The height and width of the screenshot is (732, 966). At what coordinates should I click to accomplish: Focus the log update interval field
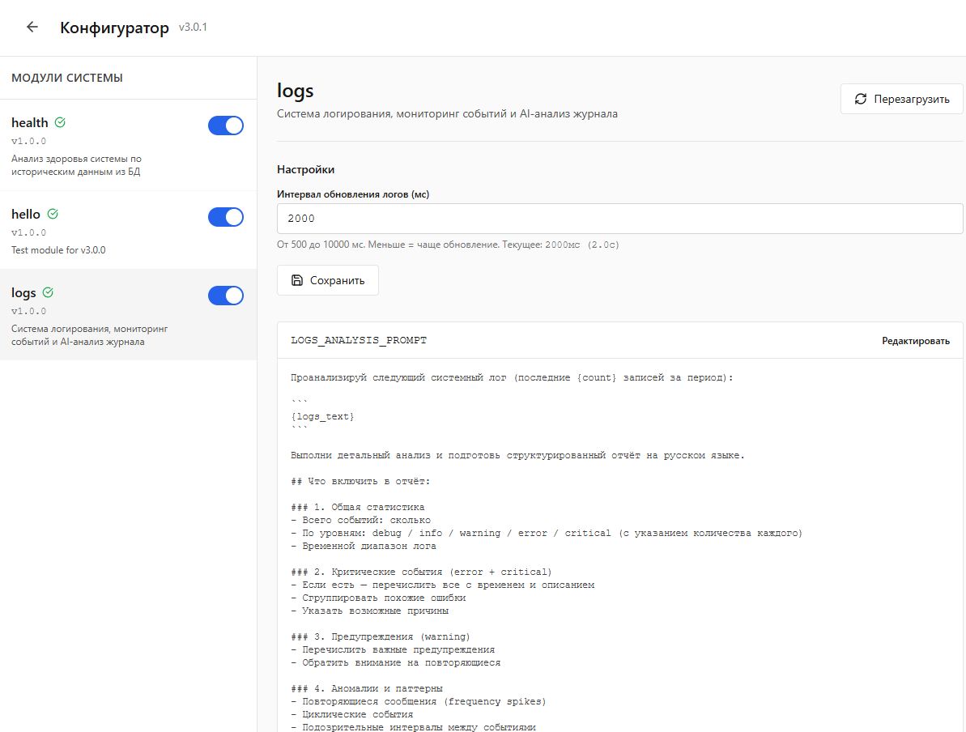tap(619, 219)
